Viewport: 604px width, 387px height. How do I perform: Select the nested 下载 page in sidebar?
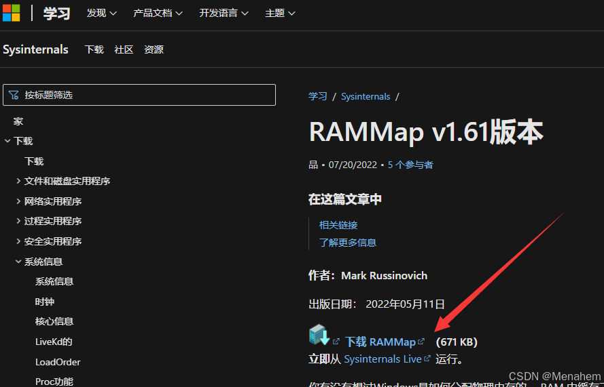[x=34, y=161]
